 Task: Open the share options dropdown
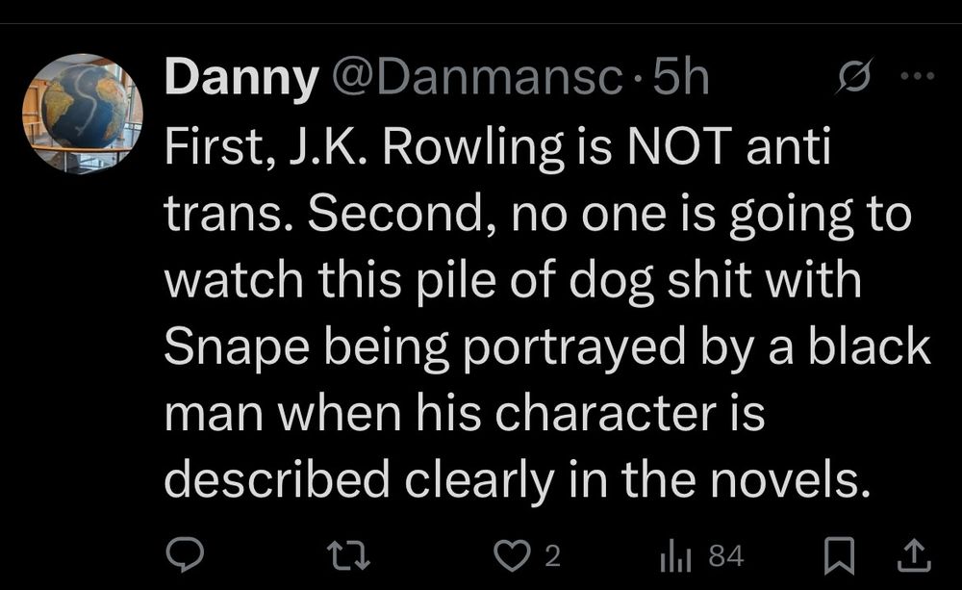pos(910,555)
